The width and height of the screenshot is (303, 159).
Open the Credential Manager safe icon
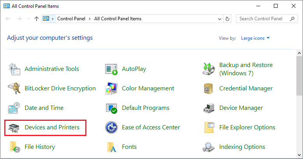pyautogui.click(x=209, y=88)
